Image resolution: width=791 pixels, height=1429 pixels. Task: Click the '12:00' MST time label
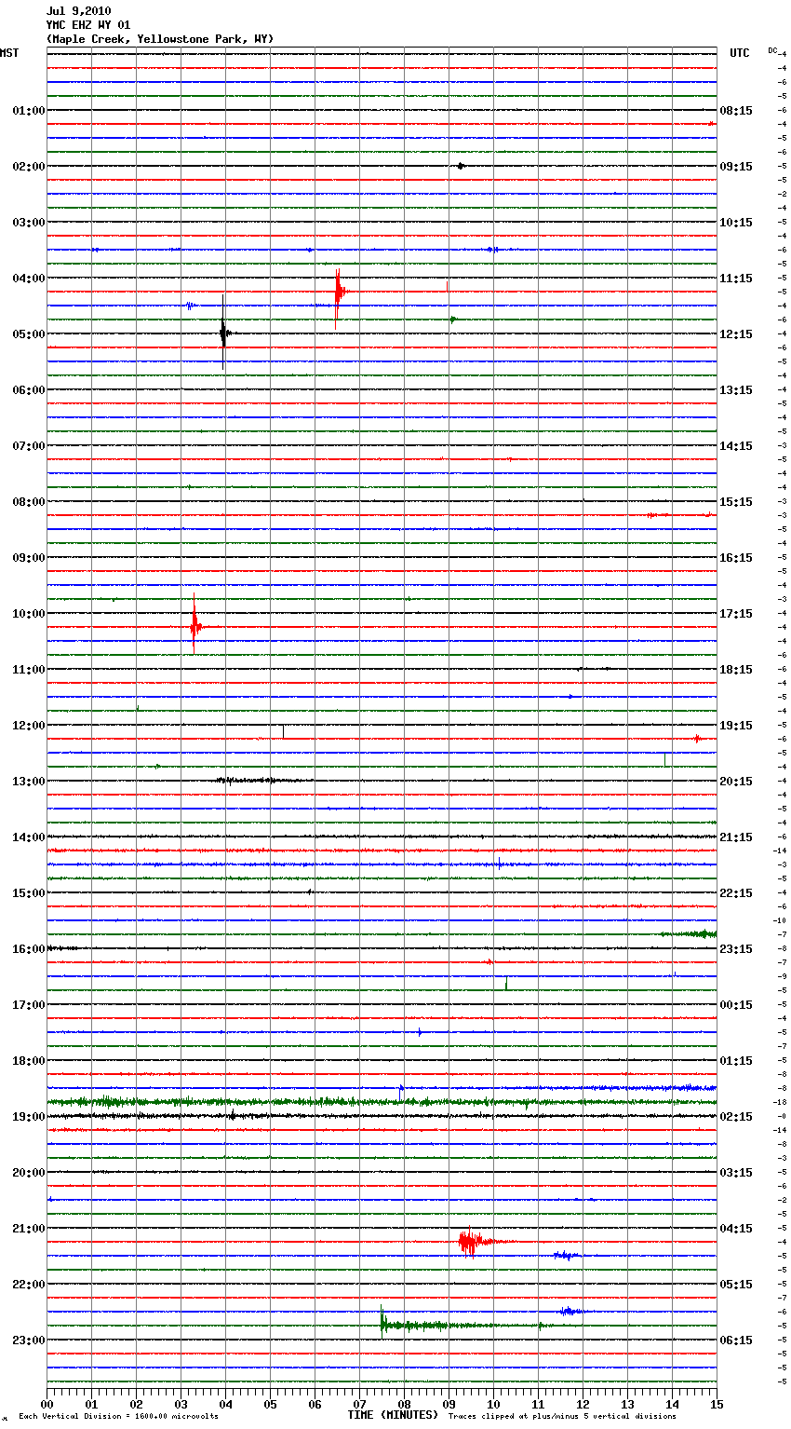(x=29, y=726)
